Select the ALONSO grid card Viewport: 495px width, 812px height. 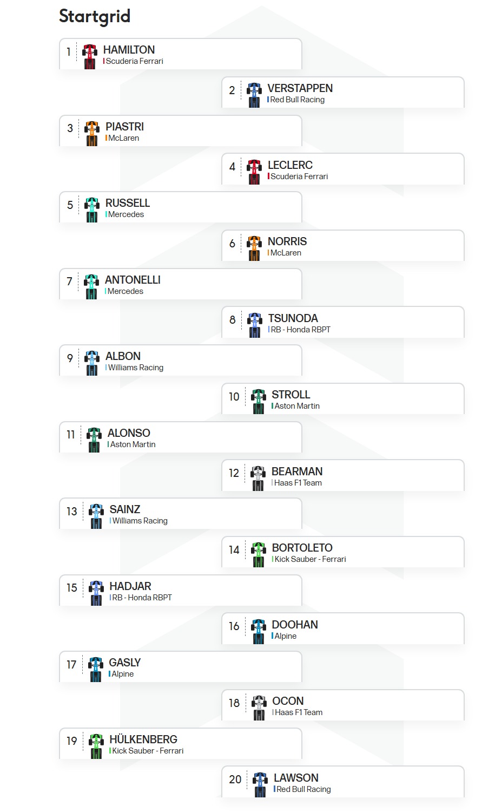click(181, 437)
